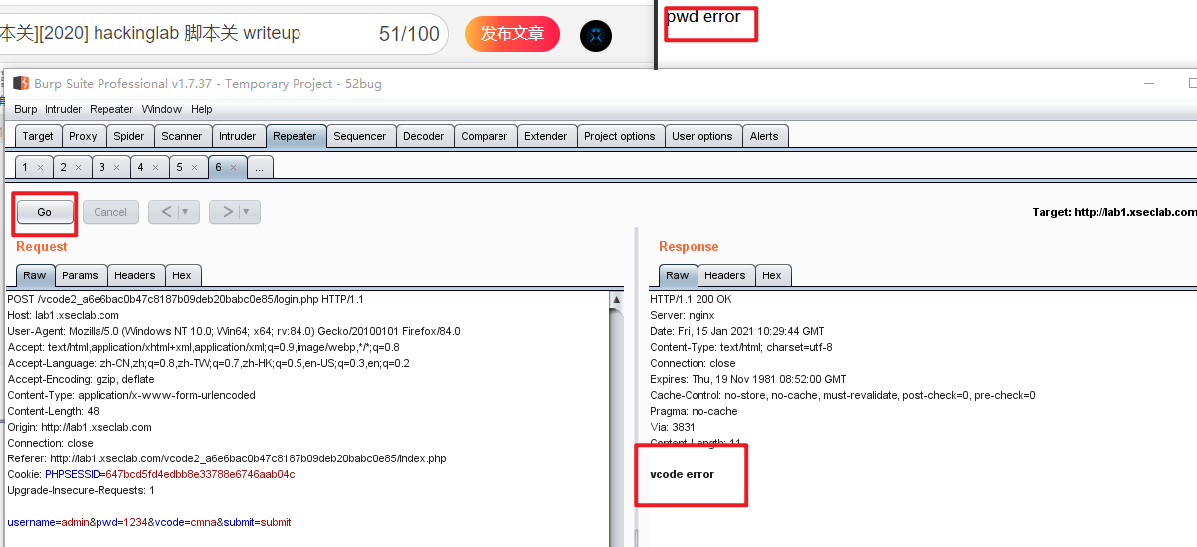Switch to the Sequencer tab
The width and height of the screenshot is (1197, 547).
360,136
